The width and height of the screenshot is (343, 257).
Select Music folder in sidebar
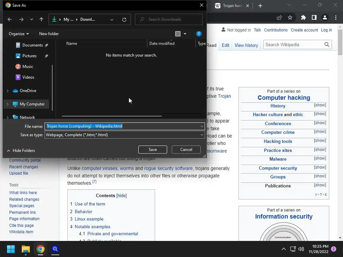tap(27, 67)
